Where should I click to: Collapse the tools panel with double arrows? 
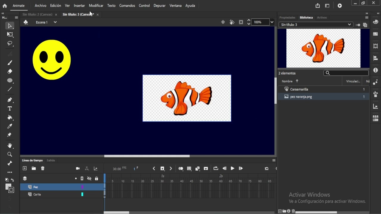(3, 13)
